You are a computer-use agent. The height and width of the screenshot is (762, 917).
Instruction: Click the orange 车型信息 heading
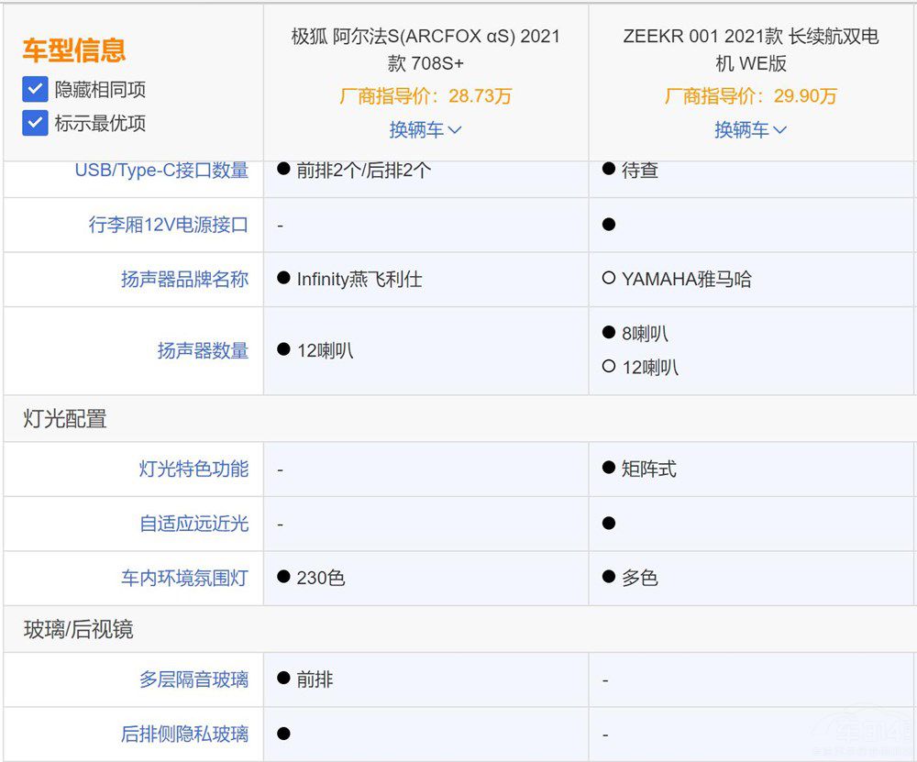[74, 50]
